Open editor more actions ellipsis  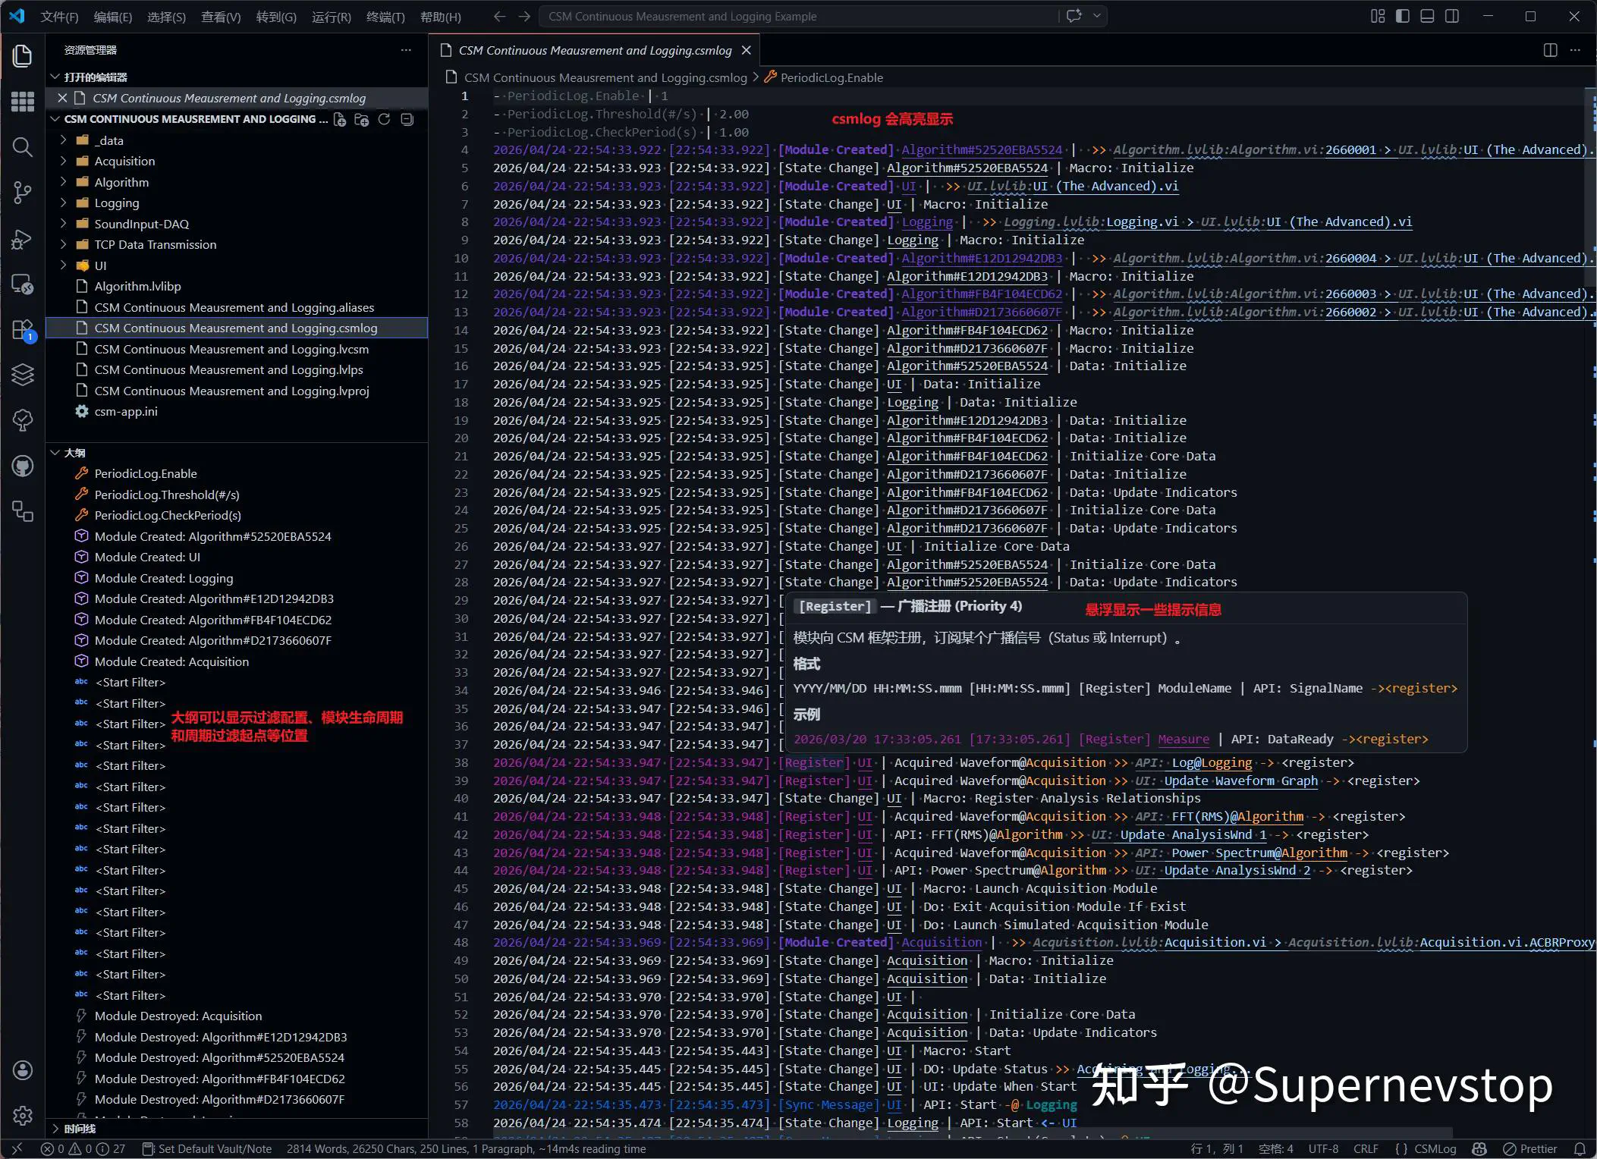[1575, 50]
